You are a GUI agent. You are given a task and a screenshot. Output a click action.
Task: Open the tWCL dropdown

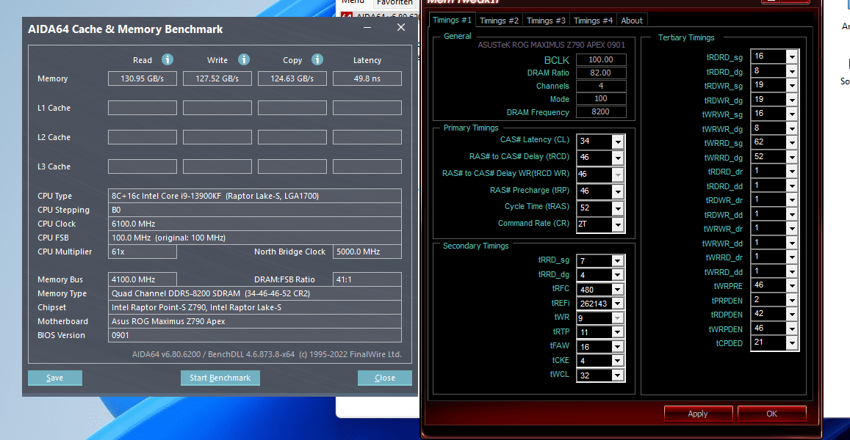tap(617, 375)
